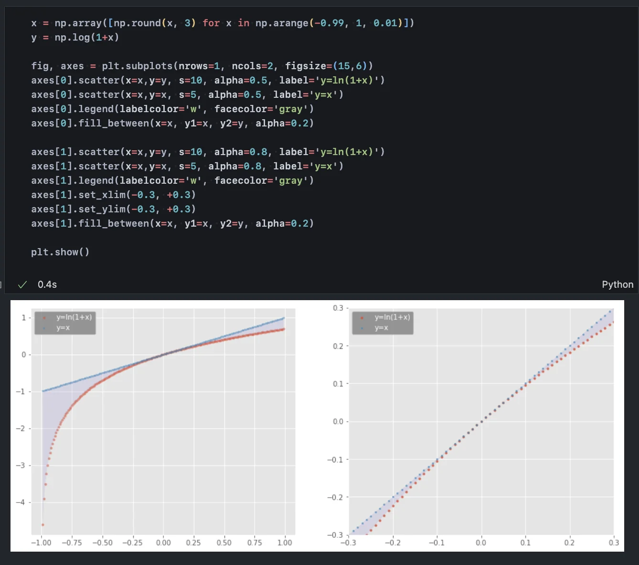This screenshot has width=639, height=565.
Task: Click the np.arange call in the first line
Action: coord(282,23)
